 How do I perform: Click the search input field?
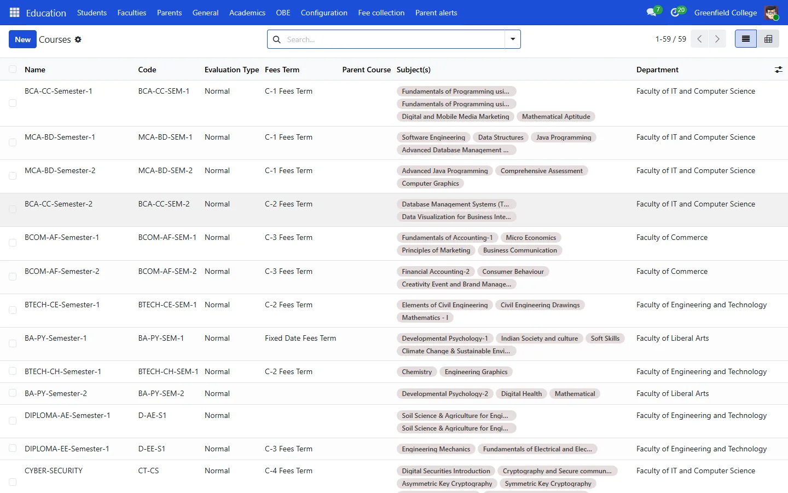pyautogui.click(x=394, y=39)
